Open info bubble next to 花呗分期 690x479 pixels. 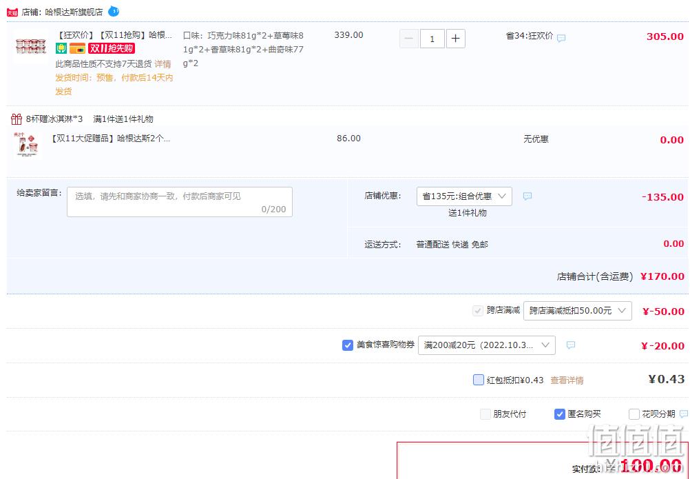click(683, 414)
